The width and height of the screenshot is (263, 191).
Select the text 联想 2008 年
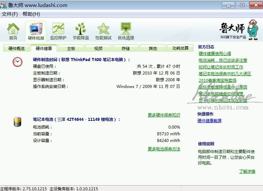(x=168, y=80)
